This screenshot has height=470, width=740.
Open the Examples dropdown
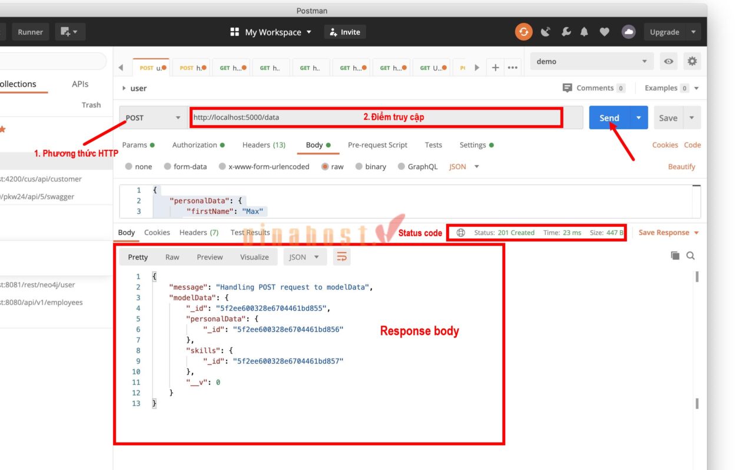(x=672, y=88)
